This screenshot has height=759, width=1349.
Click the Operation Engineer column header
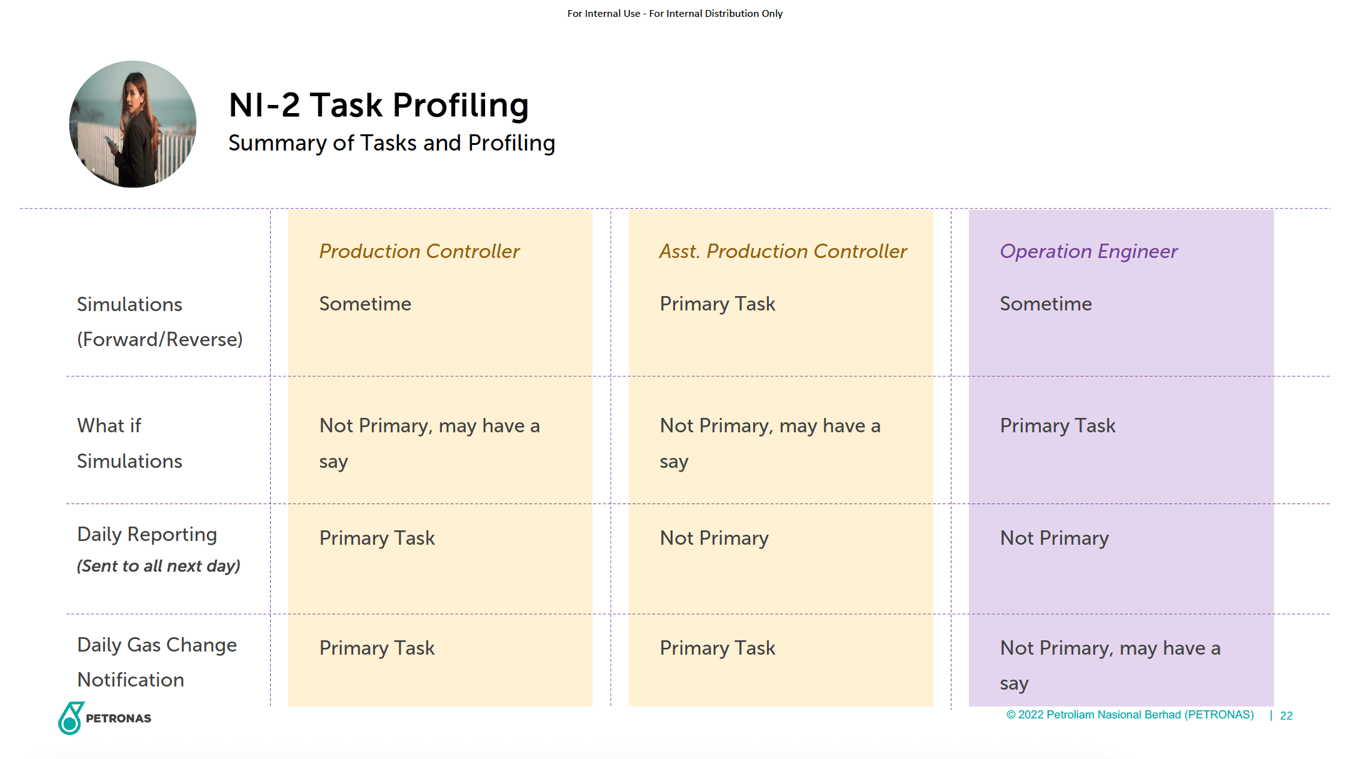tap(1088, 251)
